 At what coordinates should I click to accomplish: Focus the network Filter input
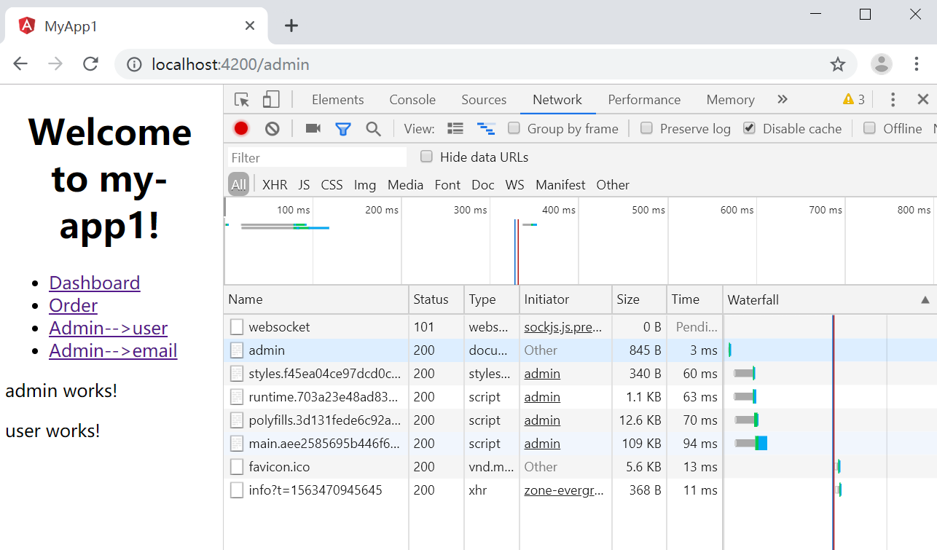click(x=317, y=157)
